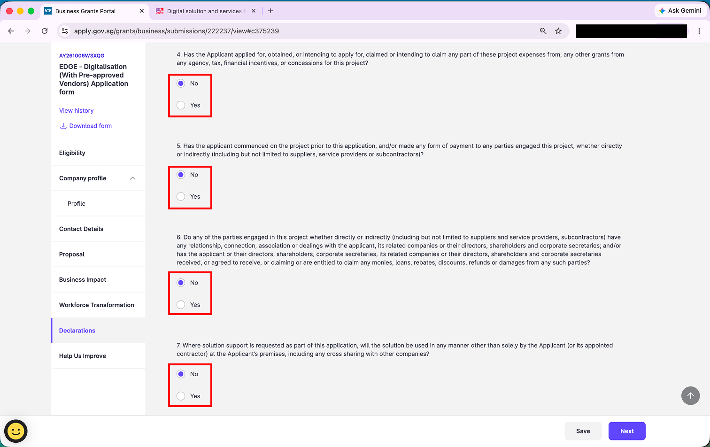Collapse the Company profile section chevron
Viewport: 710px width, 447px height.
(x=132, y=178)
